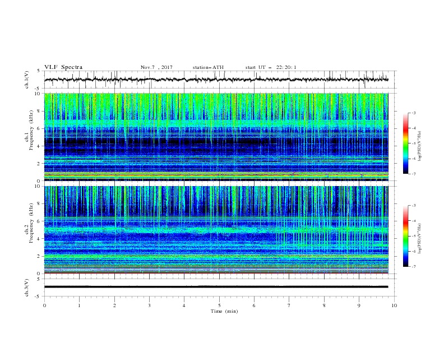Click the ch.1 'Frequency (kHz)' axis label

tap(31, 130)
